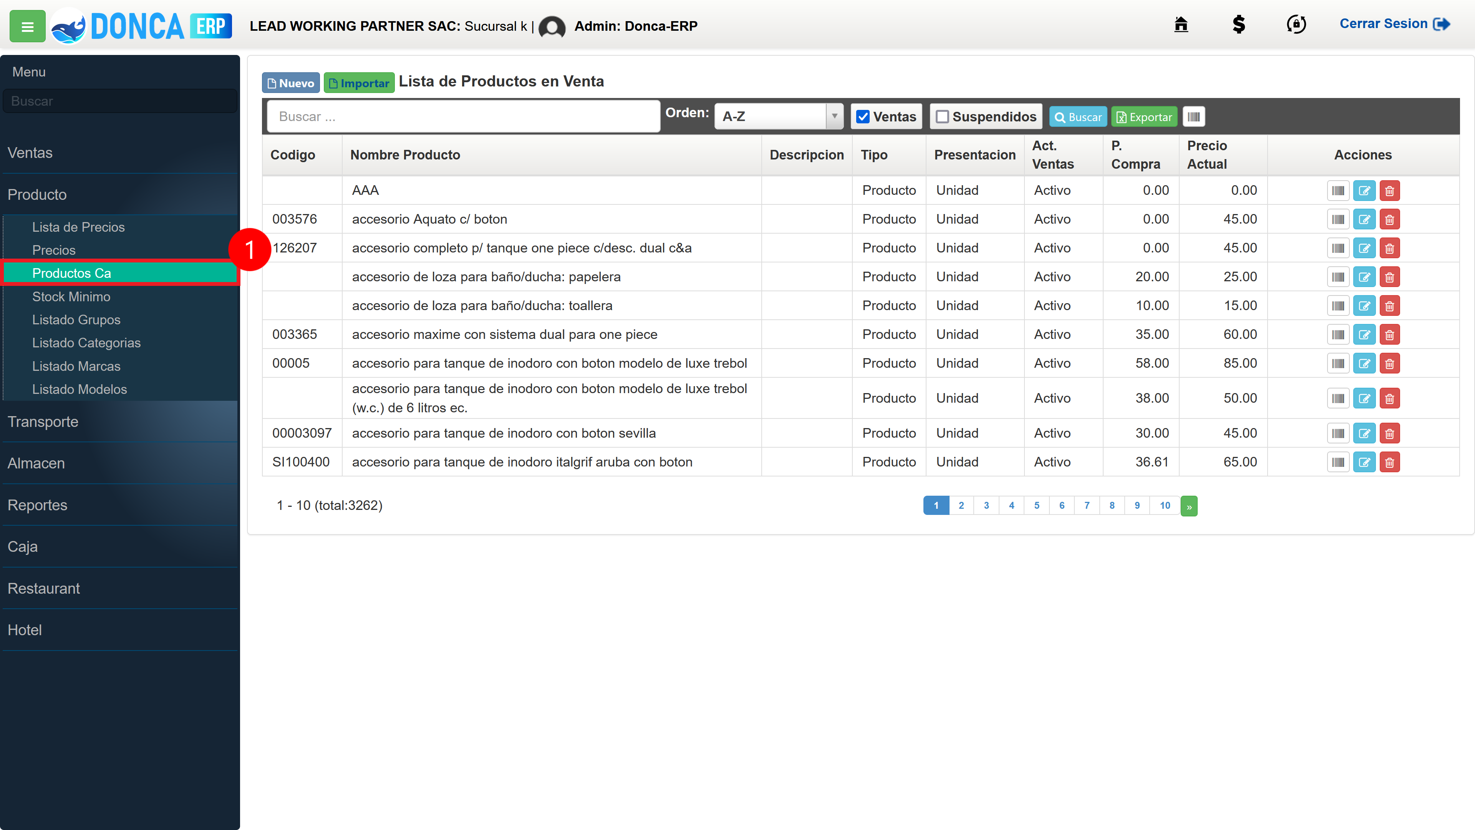Click the green next pages arrow
1475x830 pixels.
coord(1189,506)
